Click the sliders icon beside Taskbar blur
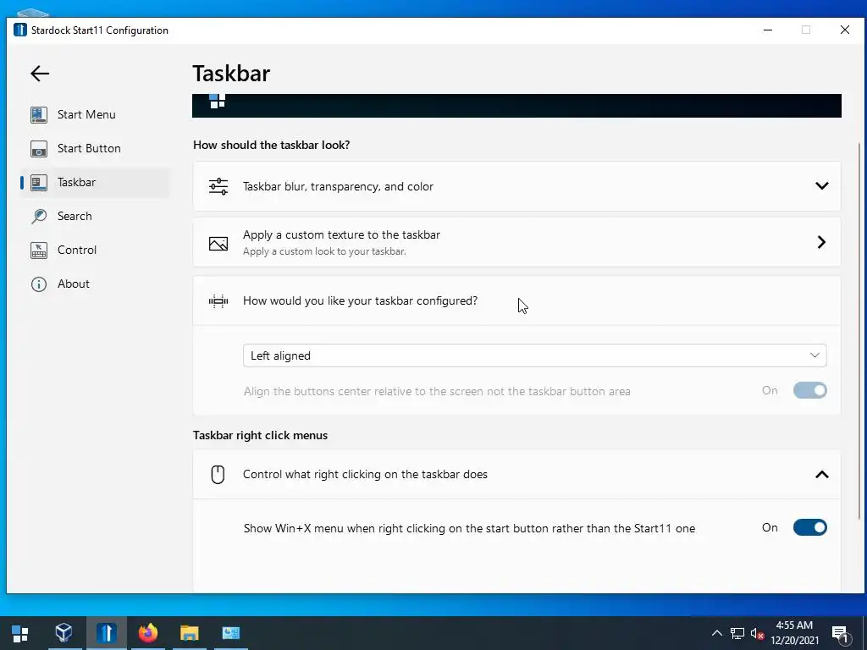Image resolution: width=867 pixels, height=650 pixels. (x=218, y=186)
